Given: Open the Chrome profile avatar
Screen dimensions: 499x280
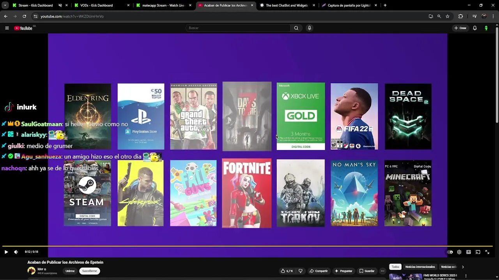Looking at the screenshot, I should 484,16.
